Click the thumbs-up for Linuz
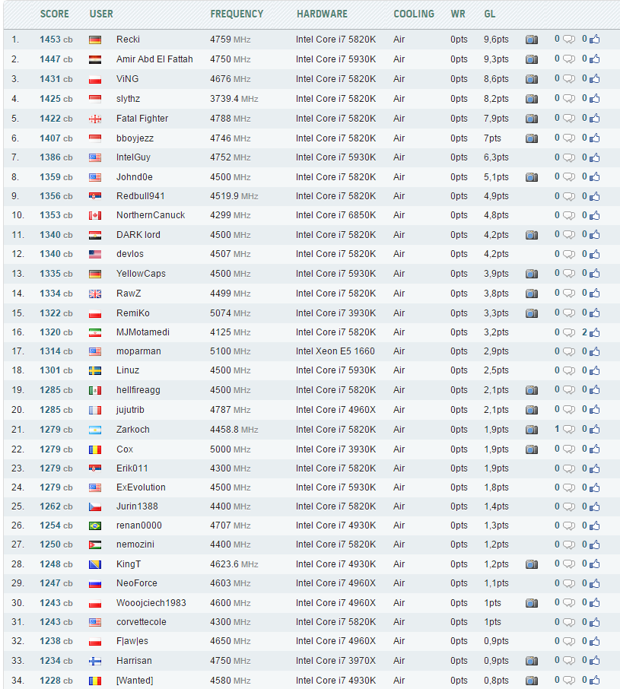The height and width of the screenshot is (689, 620). pos(594,370)
